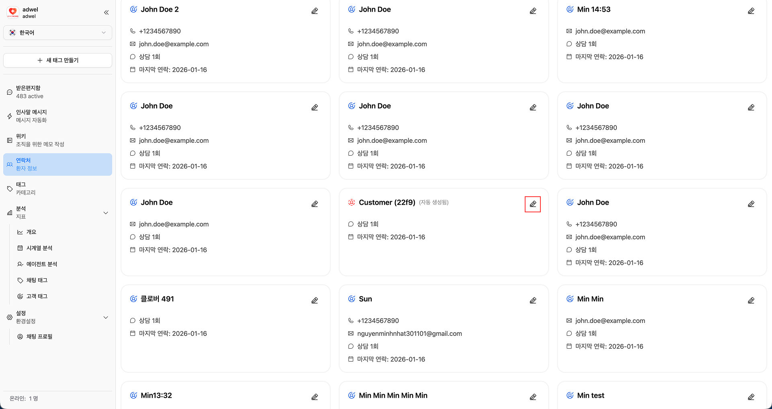Screen dimensions: 772x409
Task: Edit the Min test contact
Action: click(751, 397)
